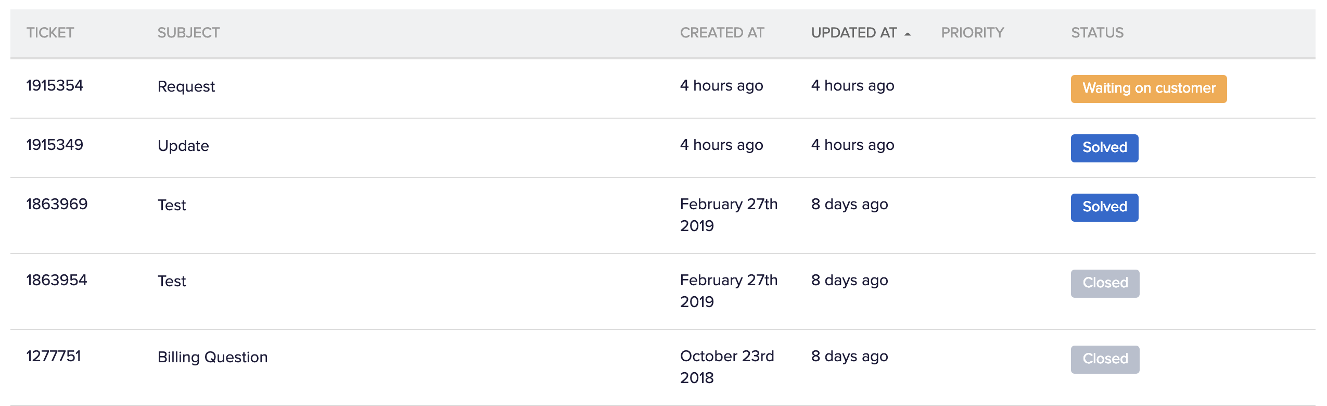The width and height of the screenshot is (1327, 406).
Task: Open ticket number 1863954
Action: click(x=57, y=280)
